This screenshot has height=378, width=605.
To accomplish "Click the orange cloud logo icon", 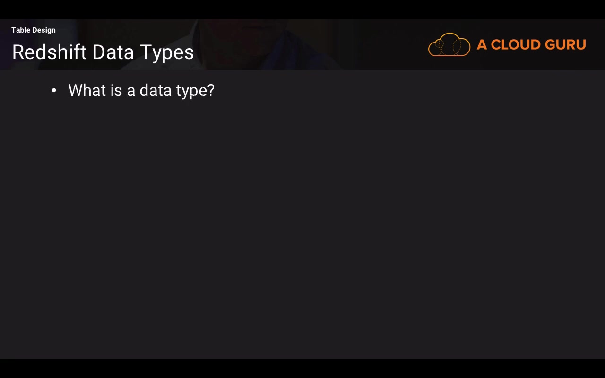I will 449,45.
